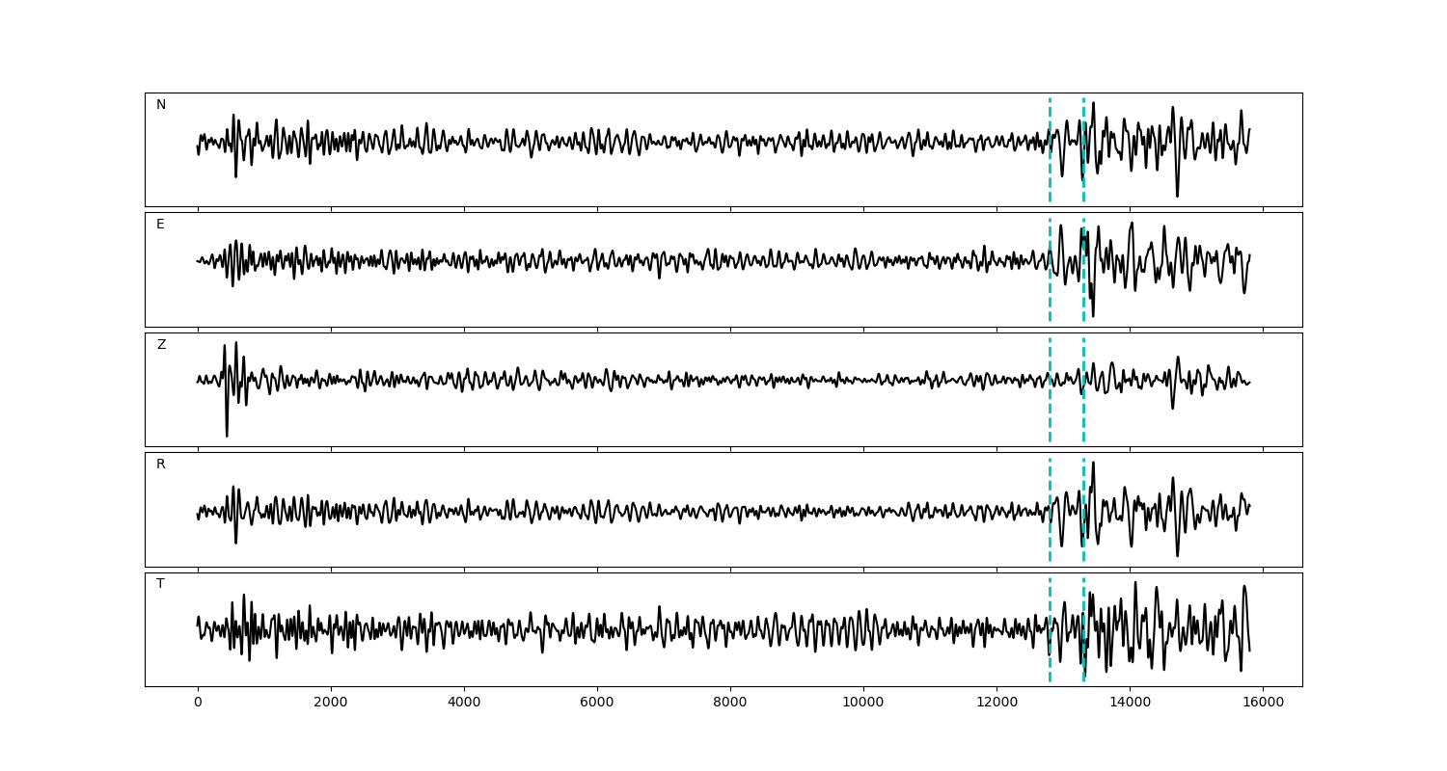1447x771 pixels.
Task: Click the 14000 x-axis tick label
Action: click(x=1129, y=704)
